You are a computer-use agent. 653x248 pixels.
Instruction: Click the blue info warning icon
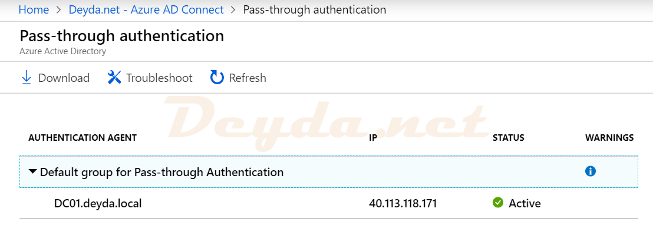[590, 171]
